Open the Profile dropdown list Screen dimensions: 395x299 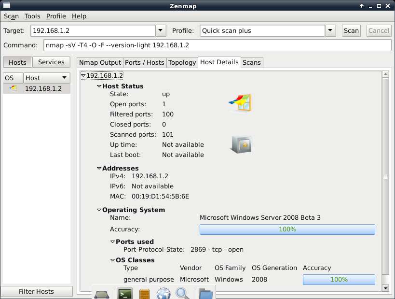point(330,30)
